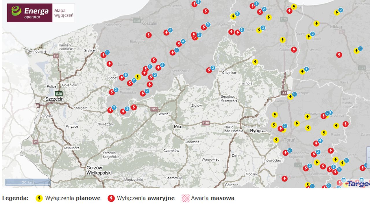Screen dimensions: 370x208
Task: Open the Mapa wyłączeń title link
Action: (x=64, y=13)
